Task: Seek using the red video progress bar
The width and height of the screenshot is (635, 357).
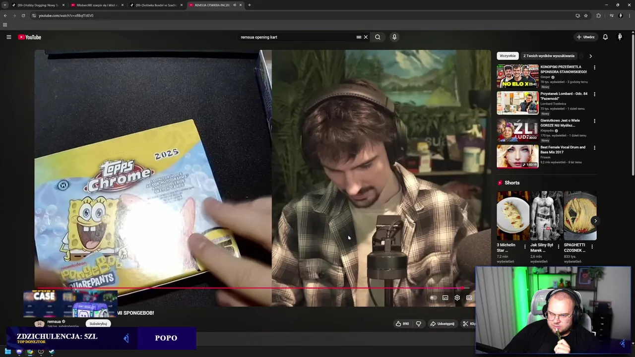Action: [x=253, y=288]
